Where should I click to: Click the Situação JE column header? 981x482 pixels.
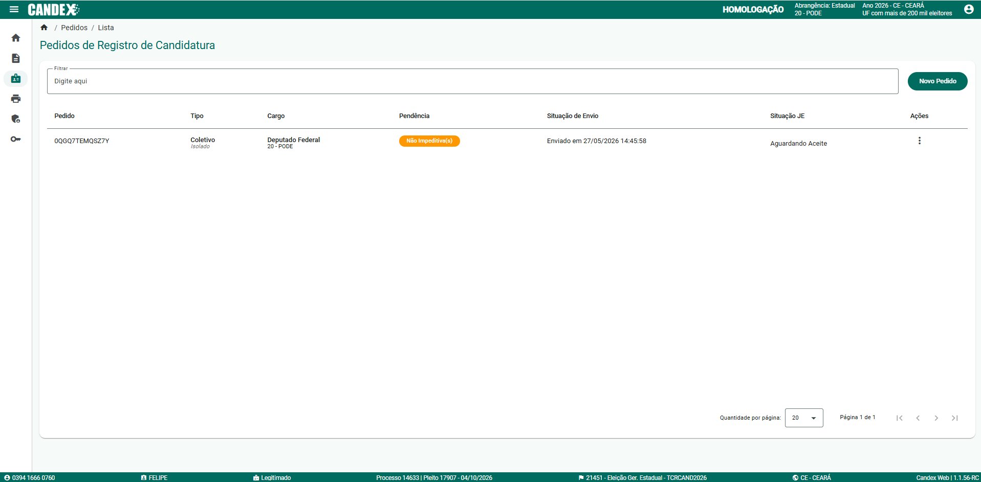coord(787,116)
